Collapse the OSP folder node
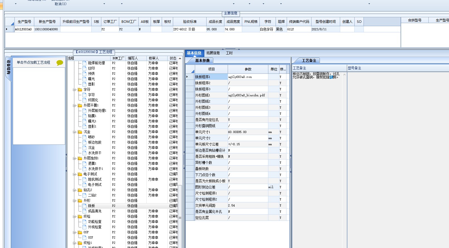The width and height of the screenshot is (449, 248). (x=75, y=232)
